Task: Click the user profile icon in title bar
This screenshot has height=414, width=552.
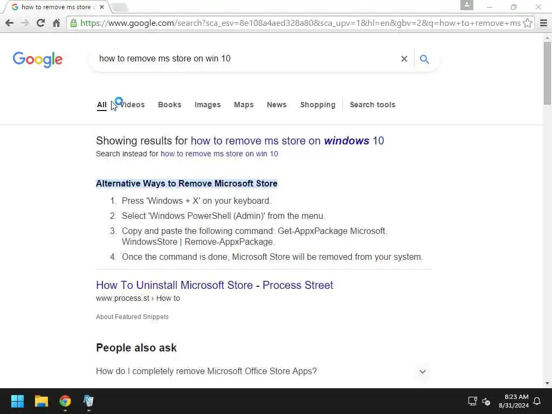Action: 467,5
